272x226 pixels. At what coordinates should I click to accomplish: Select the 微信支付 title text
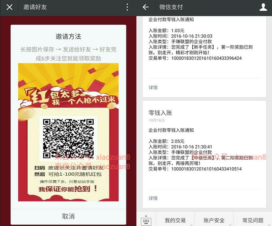171,7
